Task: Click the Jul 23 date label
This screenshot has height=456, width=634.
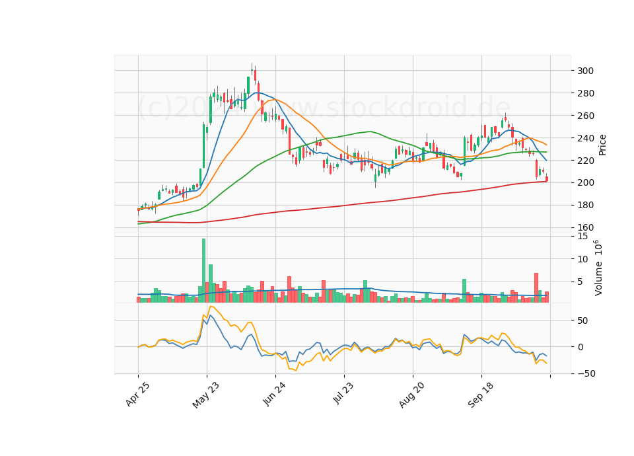Action: pyautogui.click(x=343, y=393)
